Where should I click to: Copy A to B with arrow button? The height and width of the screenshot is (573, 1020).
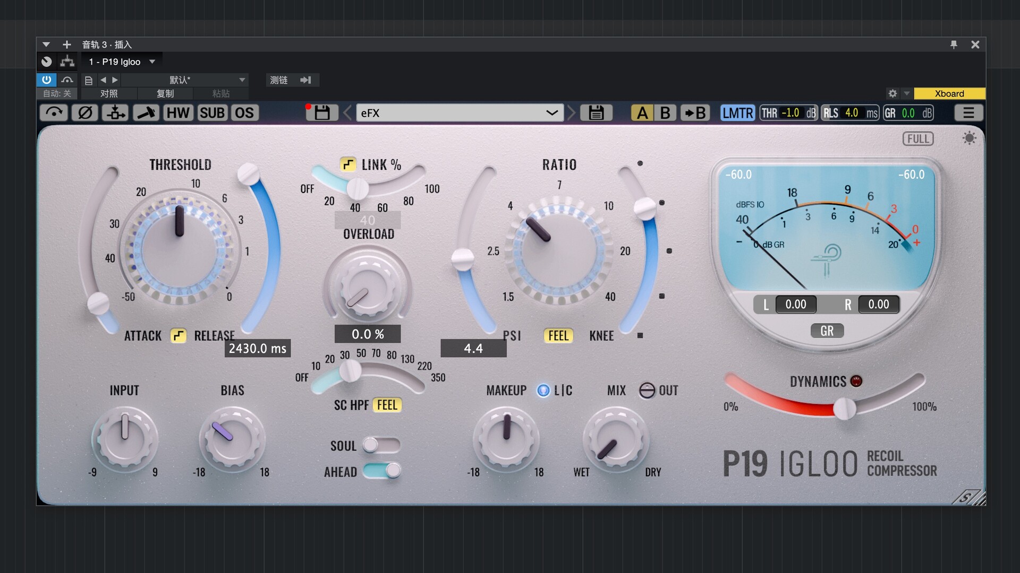click(695, 112)
